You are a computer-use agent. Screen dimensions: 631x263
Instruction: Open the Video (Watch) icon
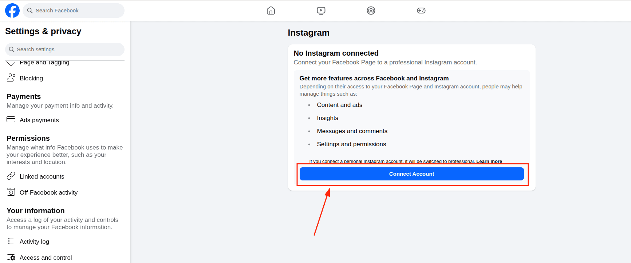point(321,11)
